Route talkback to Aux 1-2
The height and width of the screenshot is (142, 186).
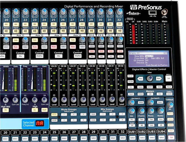170,114
